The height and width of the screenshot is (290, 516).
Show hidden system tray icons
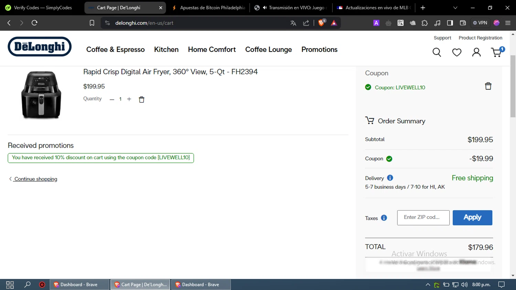[428, 284]
